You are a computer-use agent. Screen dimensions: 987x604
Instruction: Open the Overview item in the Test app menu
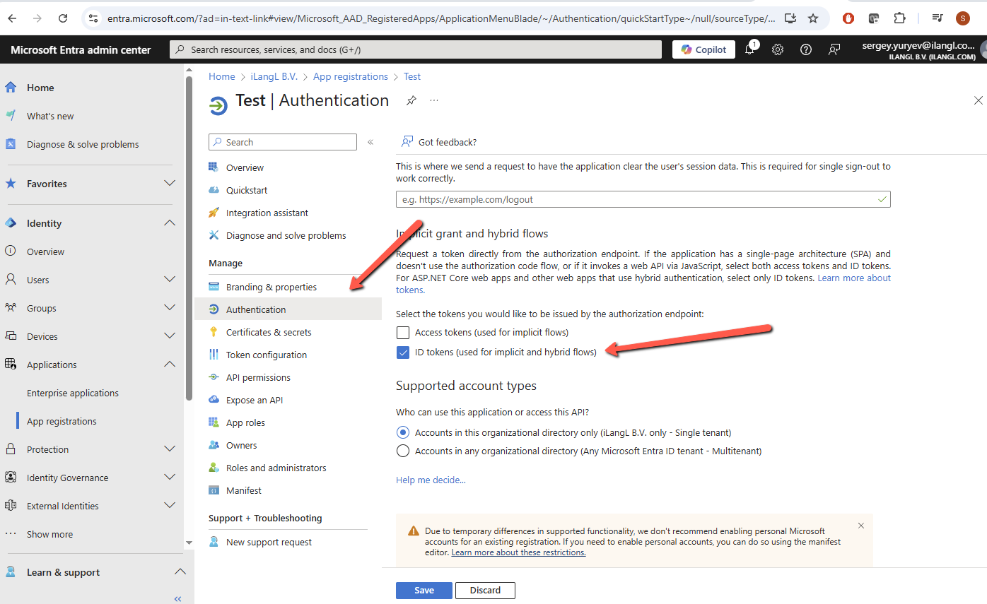(x=245, y=167)
